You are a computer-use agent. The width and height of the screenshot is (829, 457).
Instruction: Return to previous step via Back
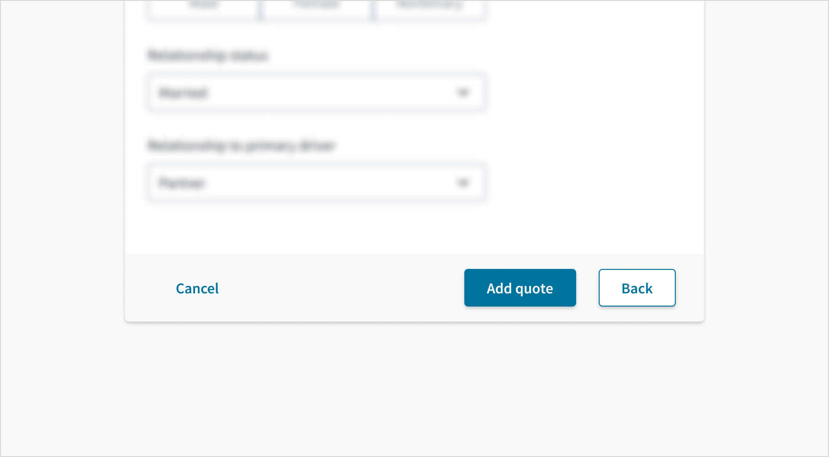click(x=637, y=288)
